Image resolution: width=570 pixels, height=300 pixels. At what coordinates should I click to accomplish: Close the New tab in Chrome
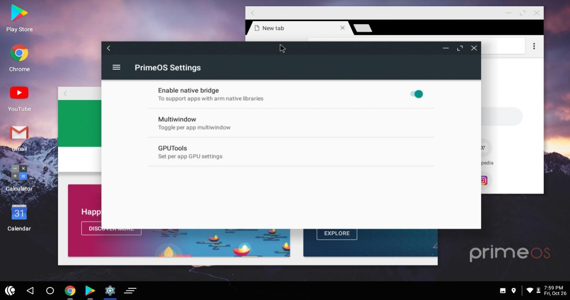(x=342, y=28)
